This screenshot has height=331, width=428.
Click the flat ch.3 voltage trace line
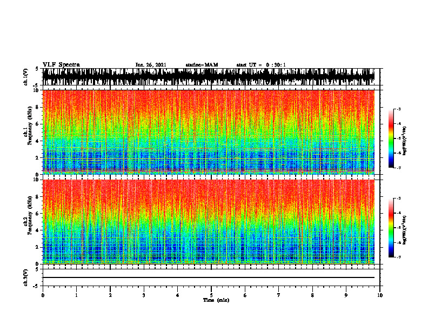[208, 277]
